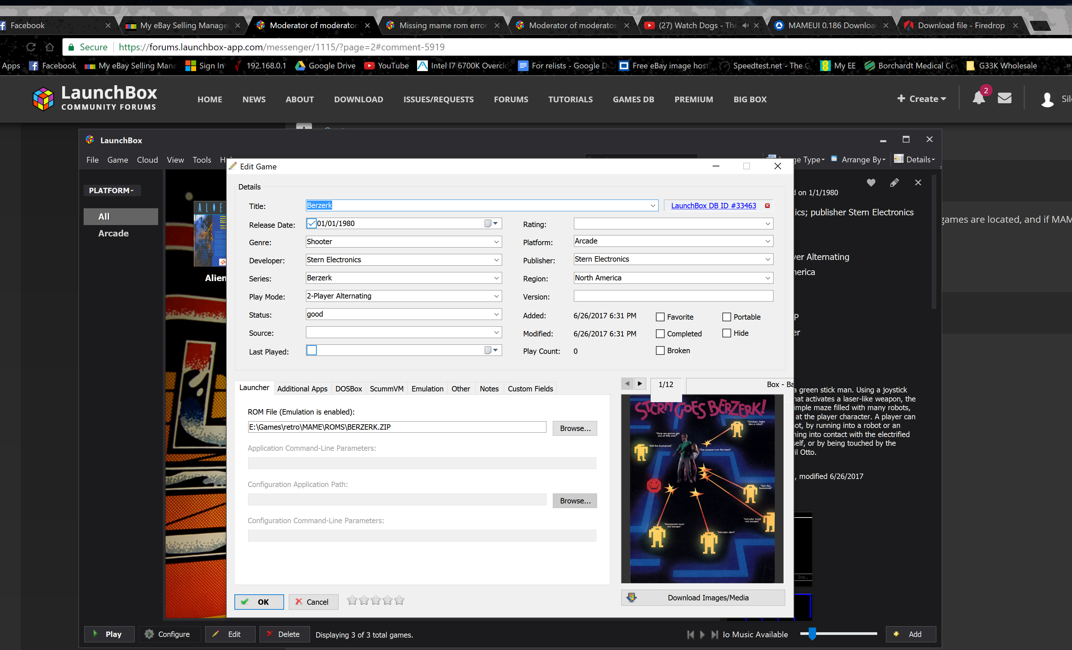This screenshot has width=1072, height=650.
Task: Open the Facebook bookmark
Action: point(52,66)
